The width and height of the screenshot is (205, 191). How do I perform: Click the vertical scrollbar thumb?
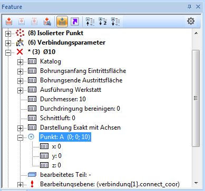tap(196, 98)
